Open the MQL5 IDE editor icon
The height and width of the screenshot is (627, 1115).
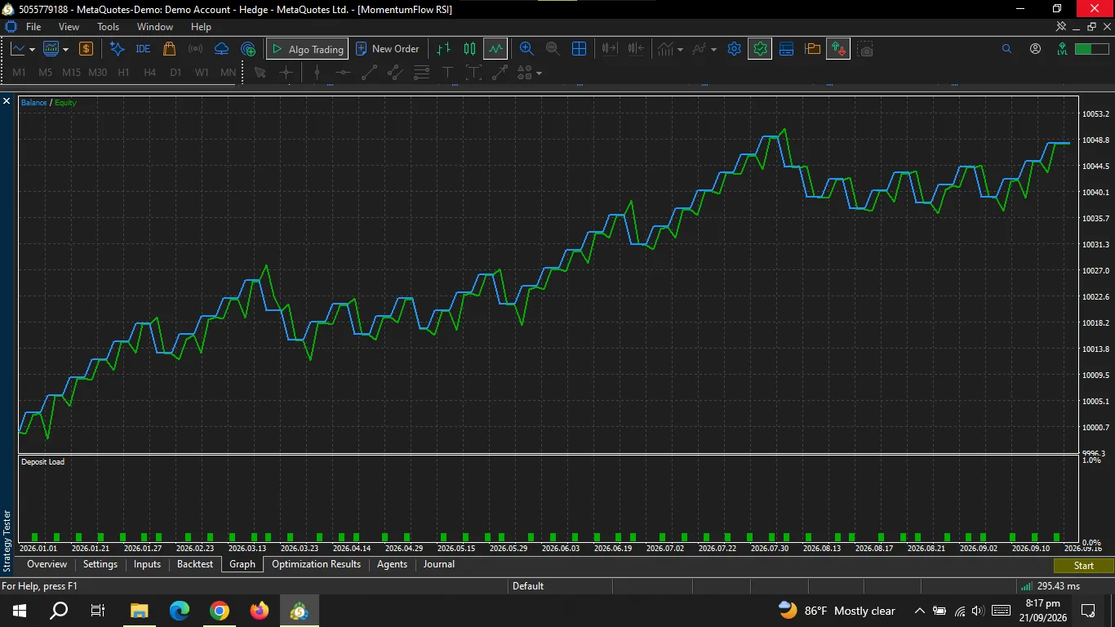(x=143, y=49)
